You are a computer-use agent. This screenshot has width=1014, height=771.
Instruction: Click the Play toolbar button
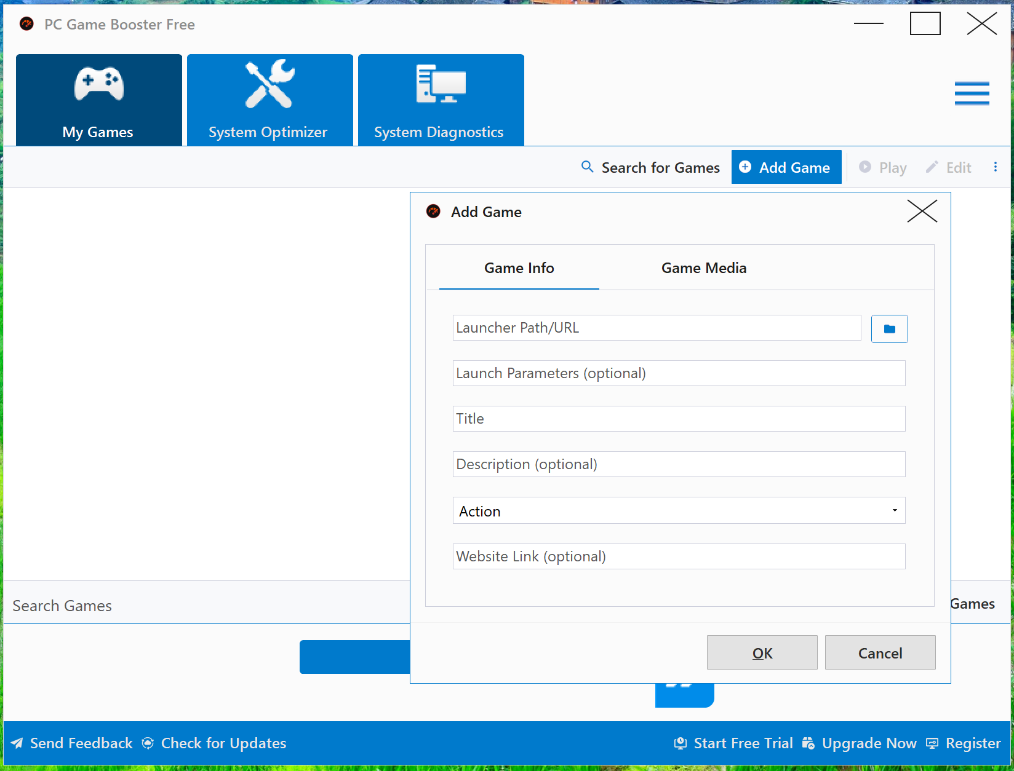tap(883, 167)
